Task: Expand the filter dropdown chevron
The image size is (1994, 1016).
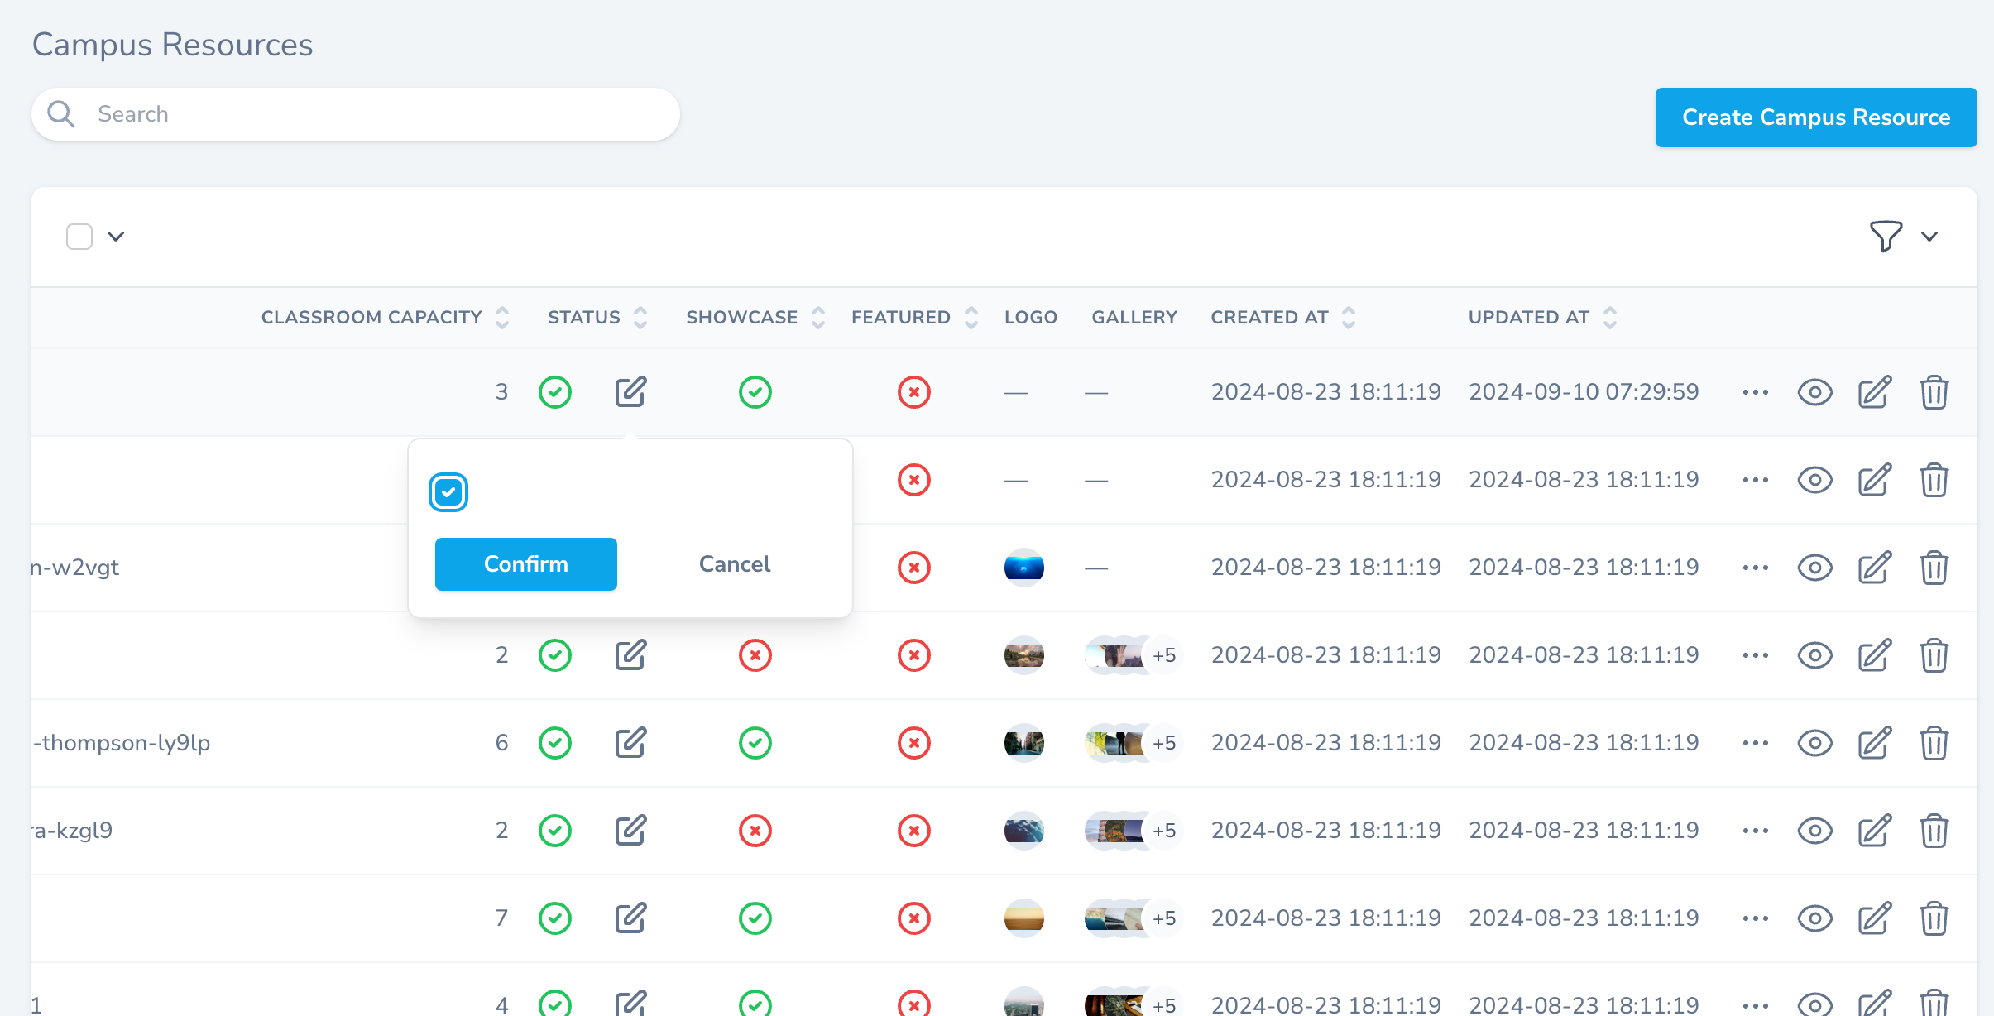Action: 1929,237
